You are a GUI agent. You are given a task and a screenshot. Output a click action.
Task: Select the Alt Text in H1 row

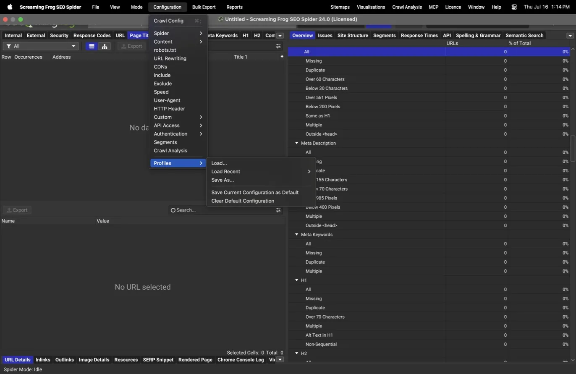[429, 335]
